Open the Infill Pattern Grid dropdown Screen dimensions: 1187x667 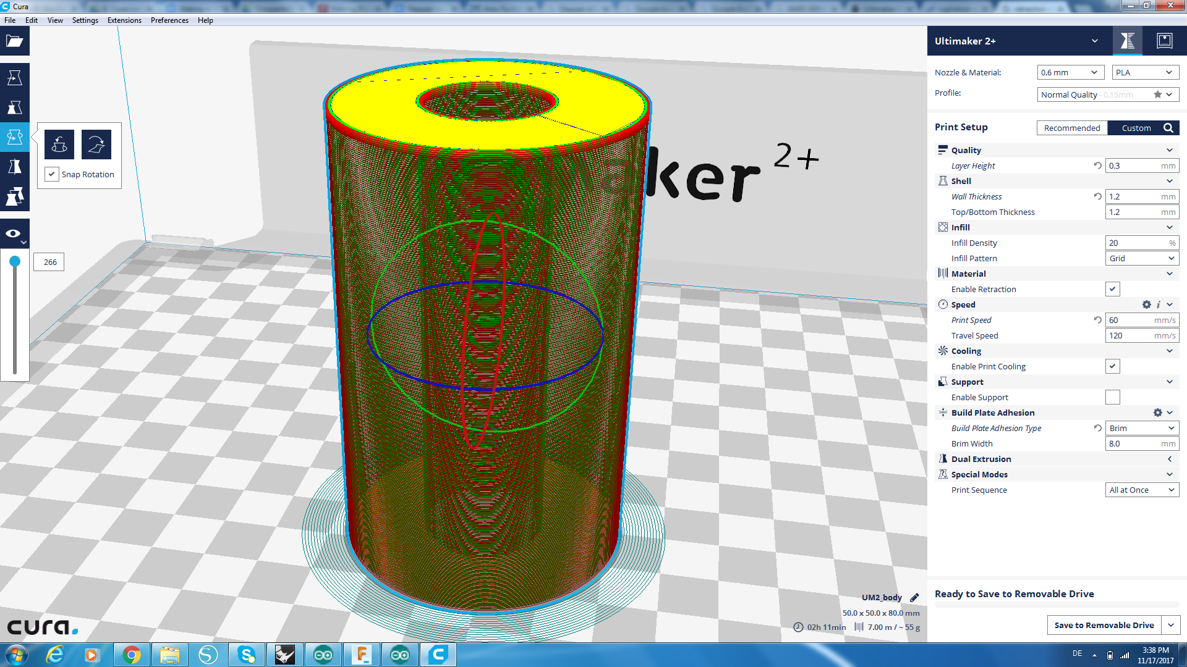(1141, 258)
